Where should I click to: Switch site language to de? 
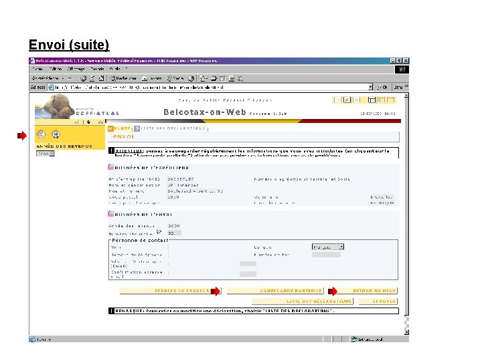pyautogui.click(x=100, y=122)
